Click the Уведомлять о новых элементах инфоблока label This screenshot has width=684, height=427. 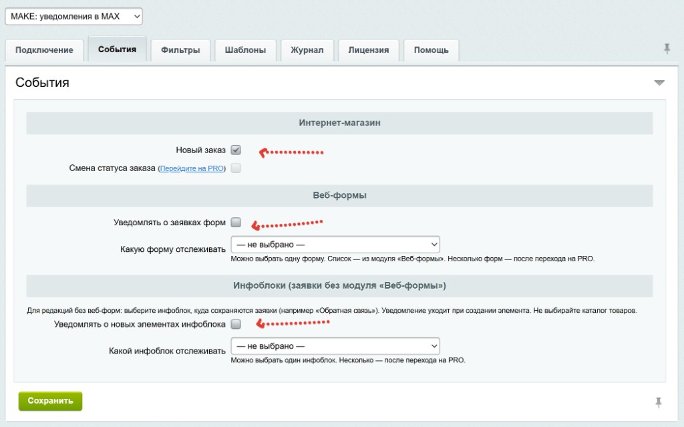coord(140,324)
